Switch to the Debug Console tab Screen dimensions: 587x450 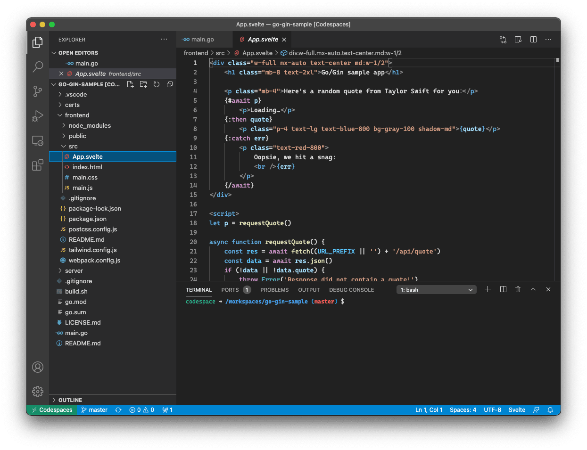click(352, 290)
